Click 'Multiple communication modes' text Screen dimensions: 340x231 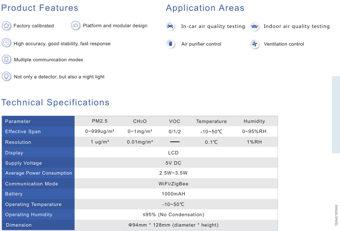(x=48, y=60)
